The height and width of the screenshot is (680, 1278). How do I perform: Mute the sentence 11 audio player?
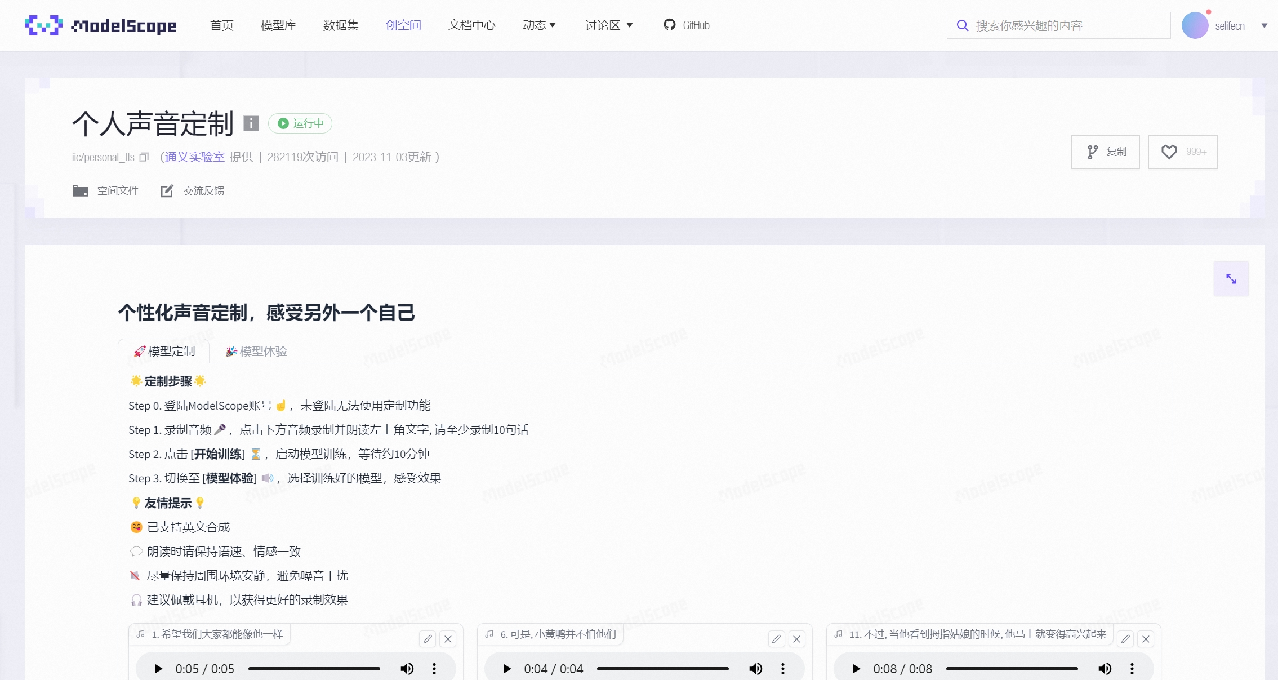click(x=1105, y=669)
